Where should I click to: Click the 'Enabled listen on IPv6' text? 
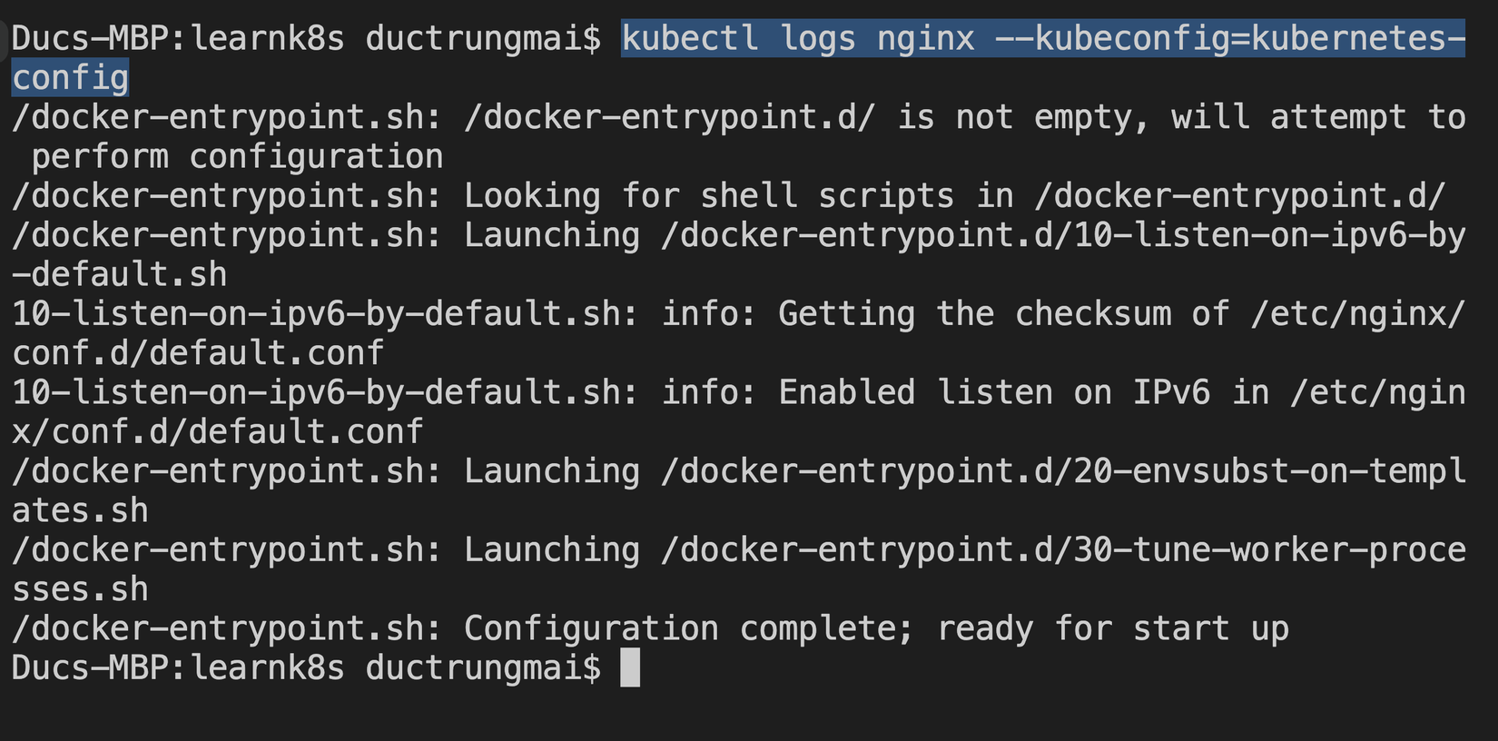[x=994, y=392]
